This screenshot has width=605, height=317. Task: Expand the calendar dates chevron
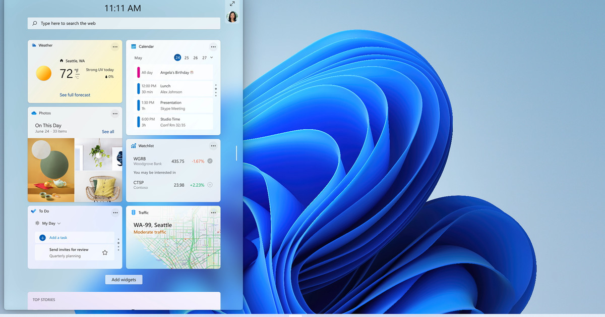click(211, 58)
